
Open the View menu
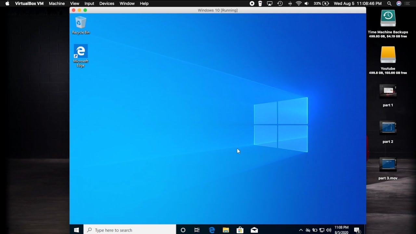point(75,3)
